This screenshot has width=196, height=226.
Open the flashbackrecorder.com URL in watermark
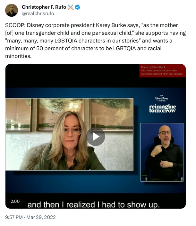[x=159, y=71]
